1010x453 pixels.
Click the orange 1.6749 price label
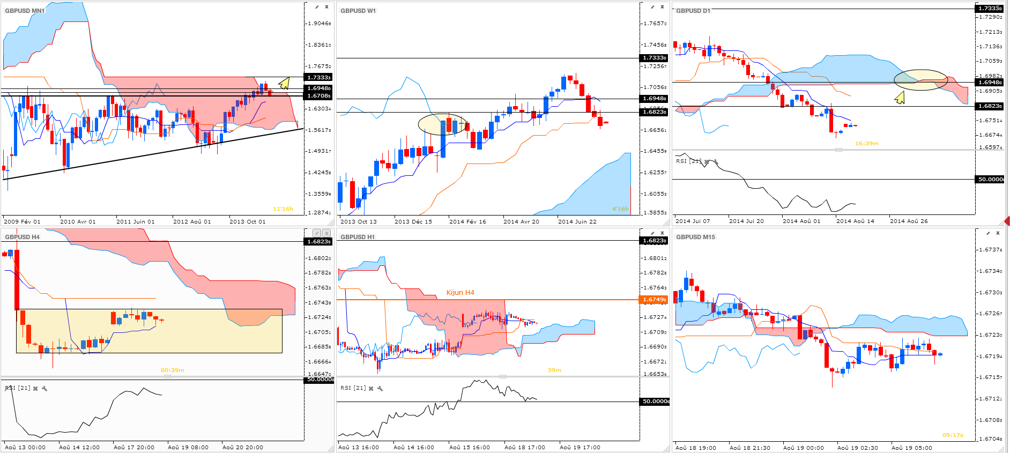[655, 300]
